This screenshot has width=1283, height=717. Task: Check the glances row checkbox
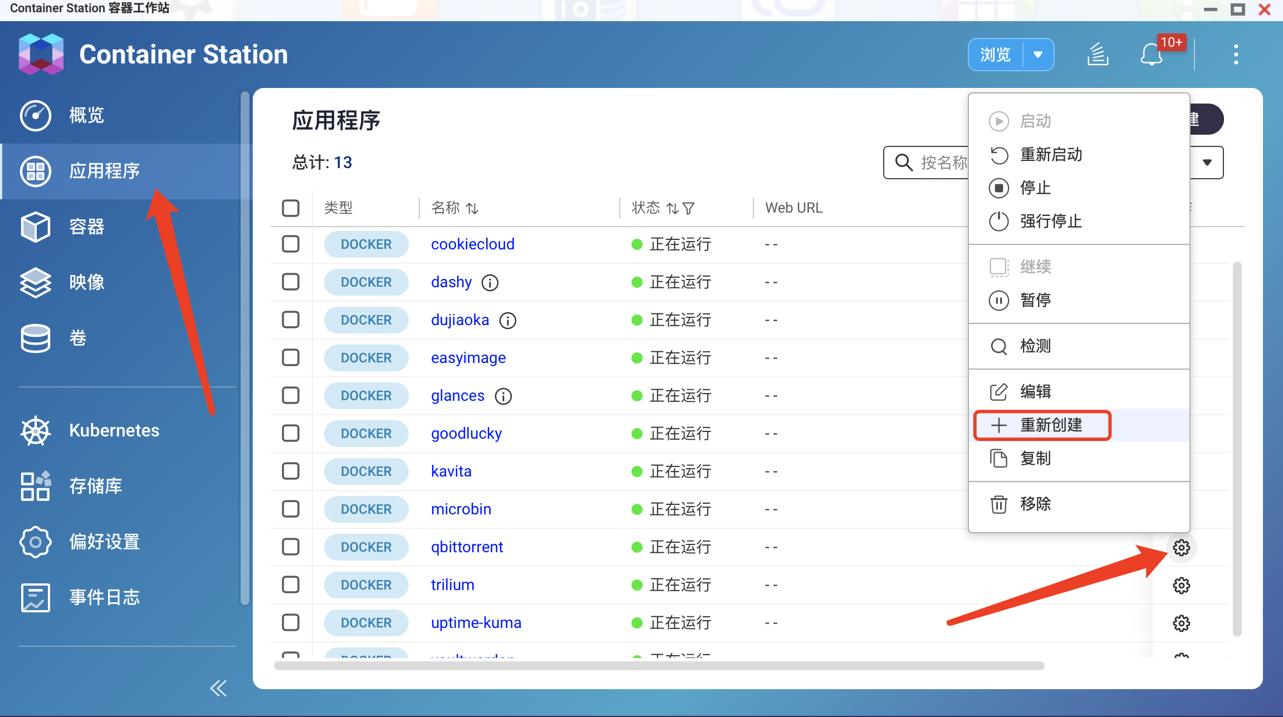click(x=291, y=395)
